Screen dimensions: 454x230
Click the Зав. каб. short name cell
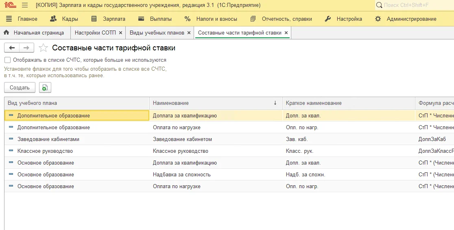coord(349,139)
